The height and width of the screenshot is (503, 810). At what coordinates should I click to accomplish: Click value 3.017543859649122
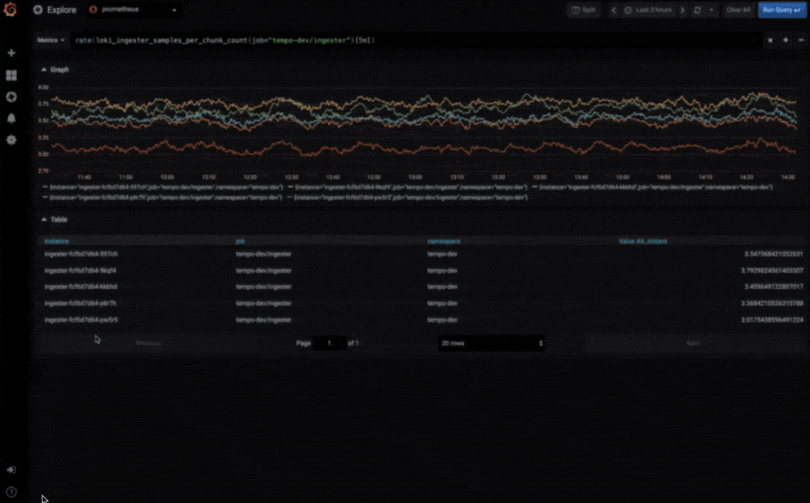(x=772, y=320)
